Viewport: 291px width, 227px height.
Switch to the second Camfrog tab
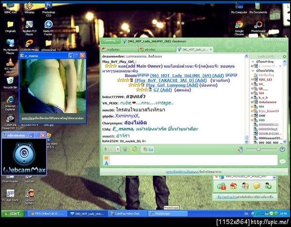coord(157,49)
